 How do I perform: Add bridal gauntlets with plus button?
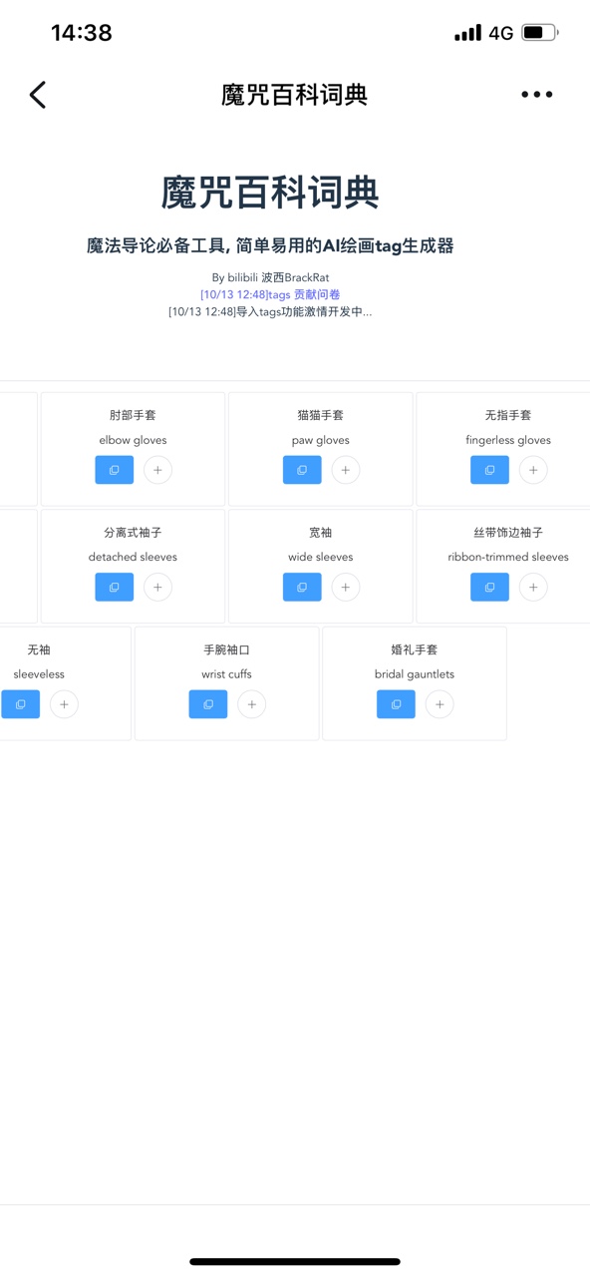[x=440, y=704]
